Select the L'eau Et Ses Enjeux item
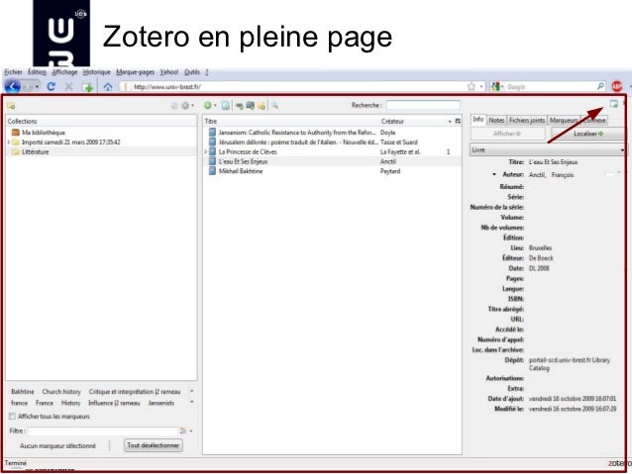Image resolution: width=632 pixels, height=474 pixels. [x=332, y=161]
